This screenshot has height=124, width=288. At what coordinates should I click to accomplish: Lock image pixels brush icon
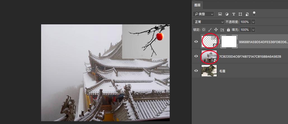pos(210,30)
